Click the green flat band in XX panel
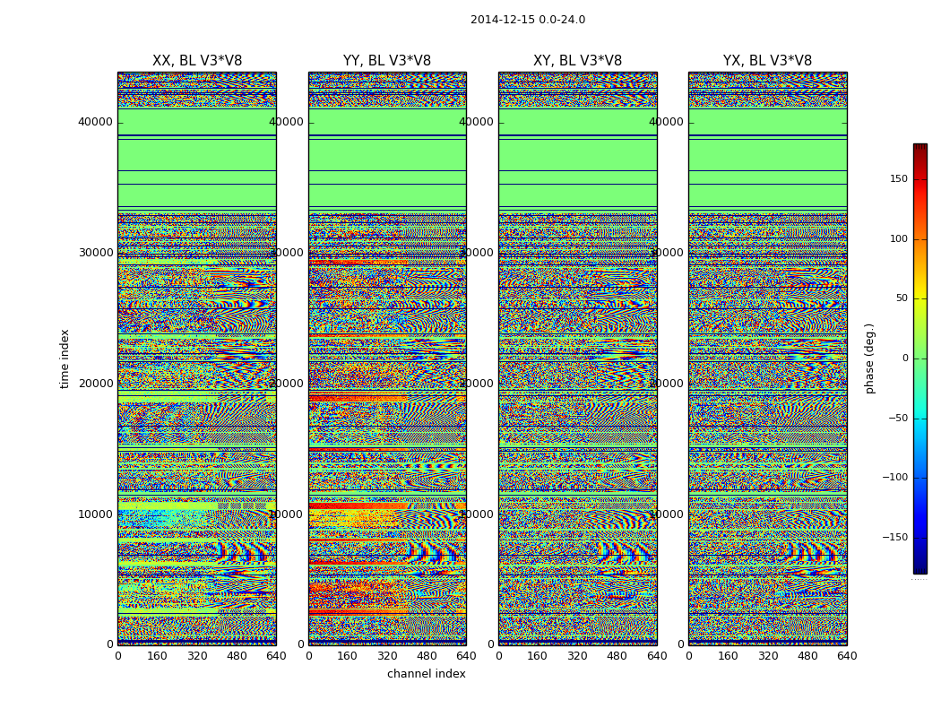This screenshot has height=717, width=941. click(197, 159)
